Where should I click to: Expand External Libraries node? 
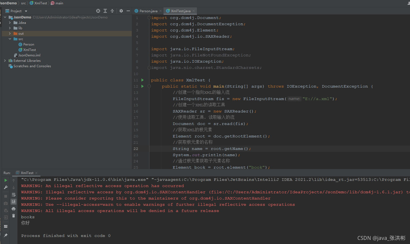pyautogui.click(x=5, y=61)
